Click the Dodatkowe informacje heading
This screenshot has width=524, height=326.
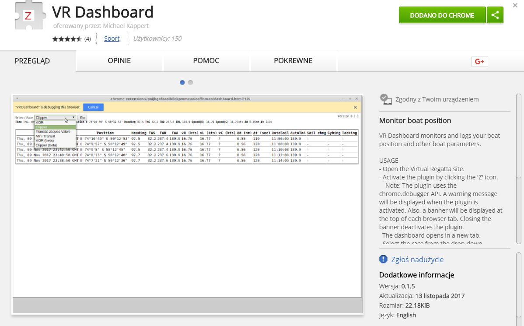pos(416,275)
